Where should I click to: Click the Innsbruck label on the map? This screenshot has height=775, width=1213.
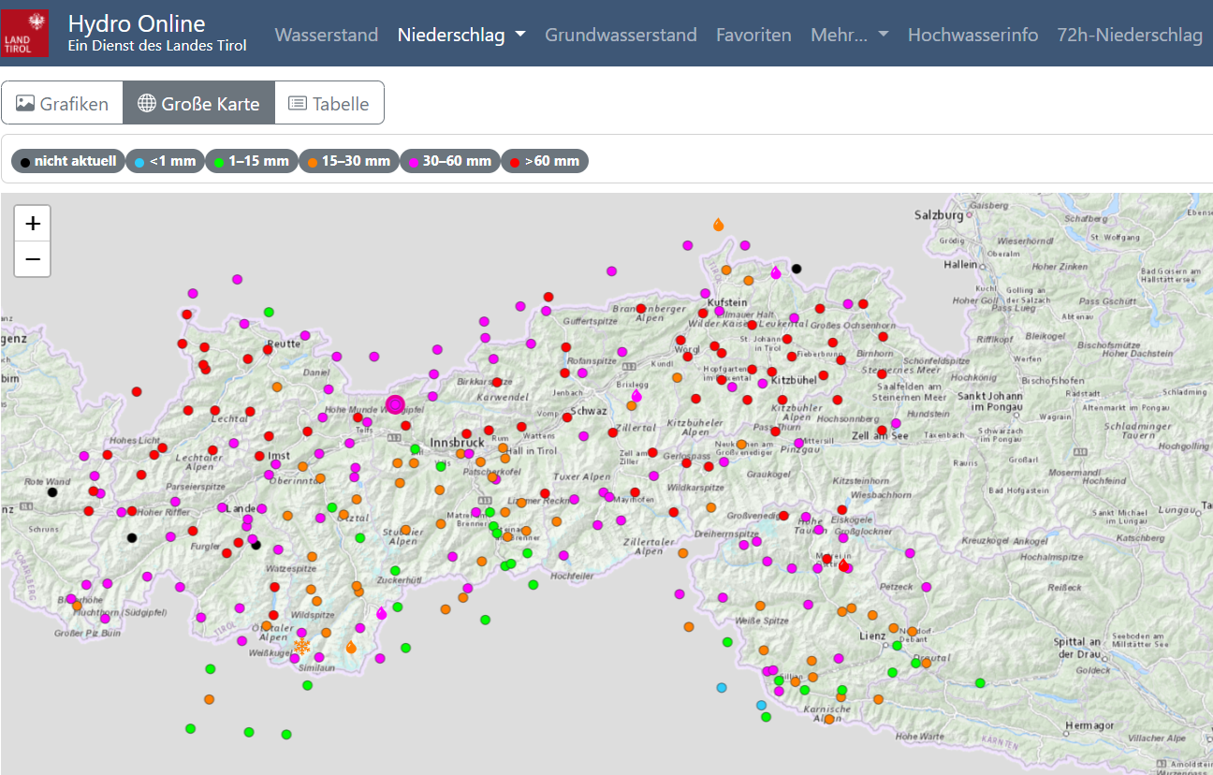point(457,442)
